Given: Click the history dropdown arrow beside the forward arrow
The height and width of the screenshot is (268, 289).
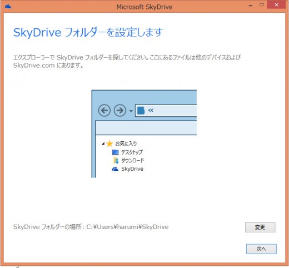Looking at the screenshot, I should pyautogui.click(x=131, y=111).
